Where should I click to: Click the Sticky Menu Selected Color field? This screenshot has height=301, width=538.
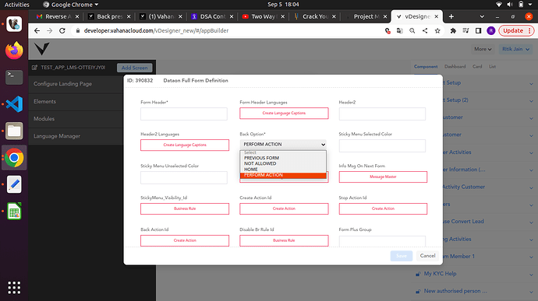point(382,145)
